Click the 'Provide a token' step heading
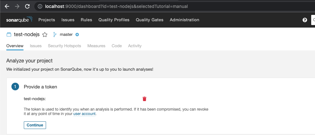315x135 pixels. pos(40,87)
